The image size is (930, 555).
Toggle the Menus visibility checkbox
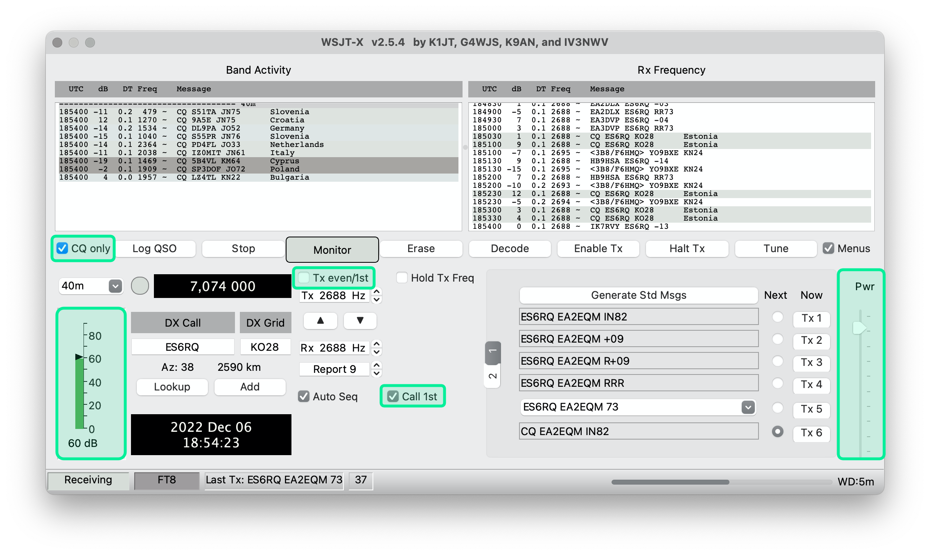[x=828, y=248]
